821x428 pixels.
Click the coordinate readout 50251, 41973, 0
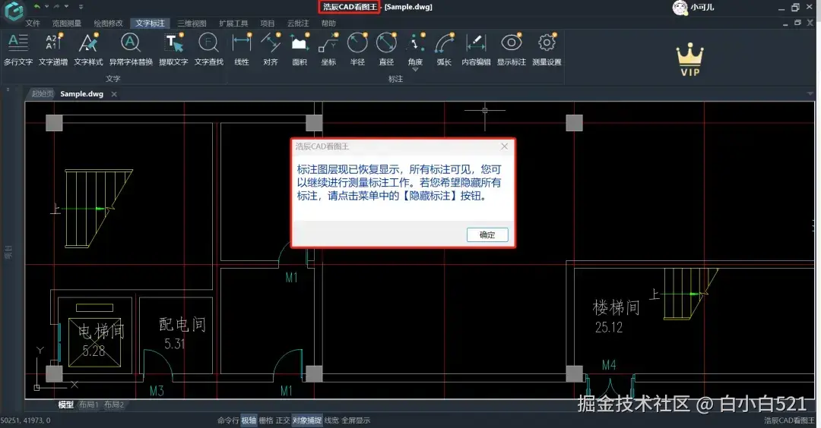(x=26, y=420)
